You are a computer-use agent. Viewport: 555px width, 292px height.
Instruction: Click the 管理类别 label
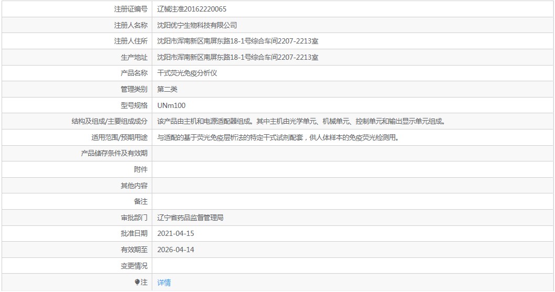click(x=134, y=89)
